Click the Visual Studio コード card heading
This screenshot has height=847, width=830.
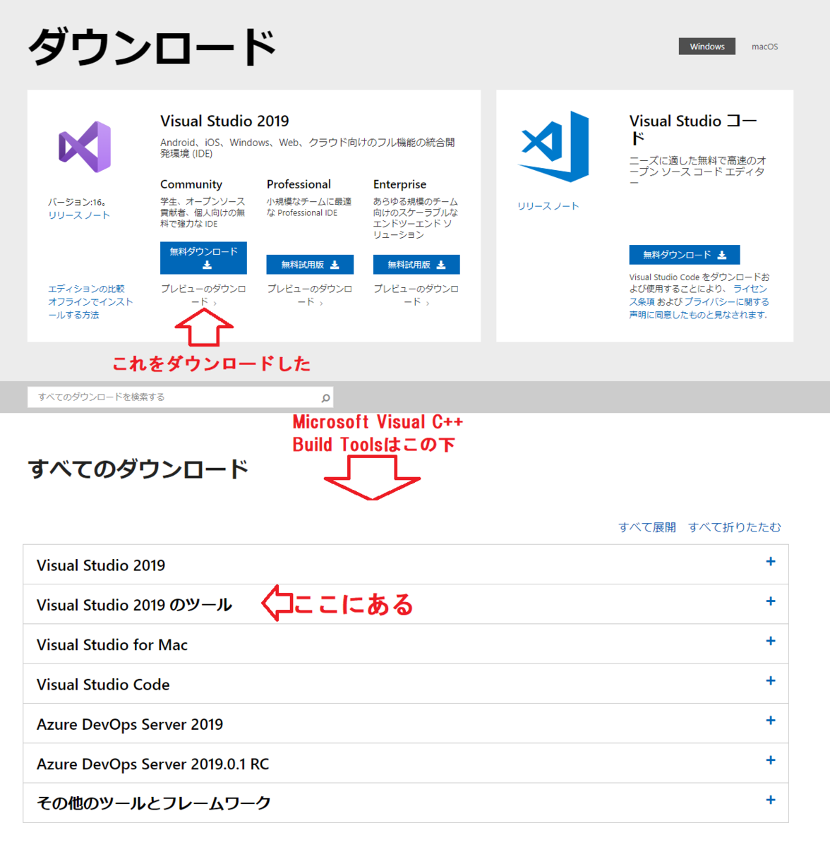(693, 129)
